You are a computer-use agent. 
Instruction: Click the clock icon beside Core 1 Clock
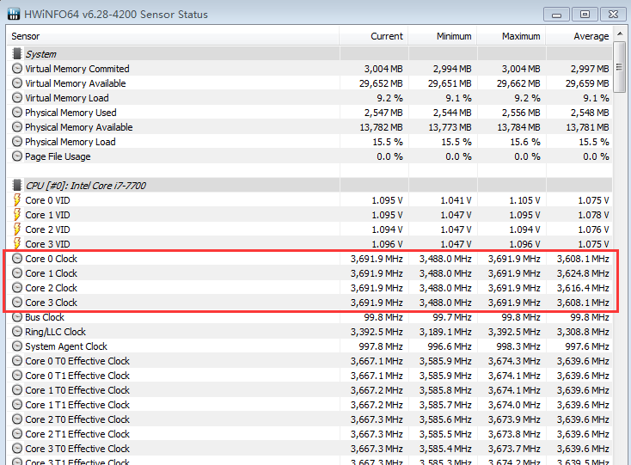17,273
